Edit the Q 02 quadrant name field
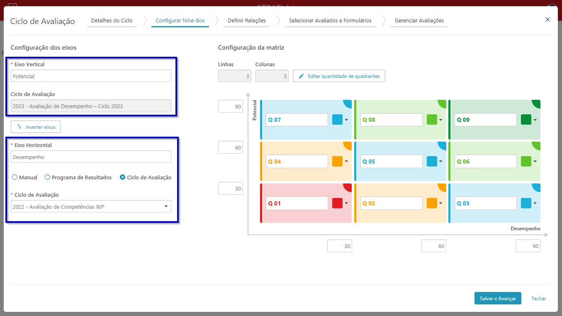562x316 pixels. (391, 203)
